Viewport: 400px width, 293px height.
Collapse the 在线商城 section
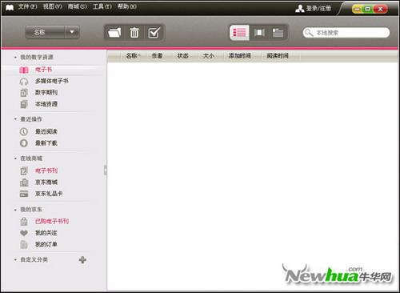click(x=15, y=159)
